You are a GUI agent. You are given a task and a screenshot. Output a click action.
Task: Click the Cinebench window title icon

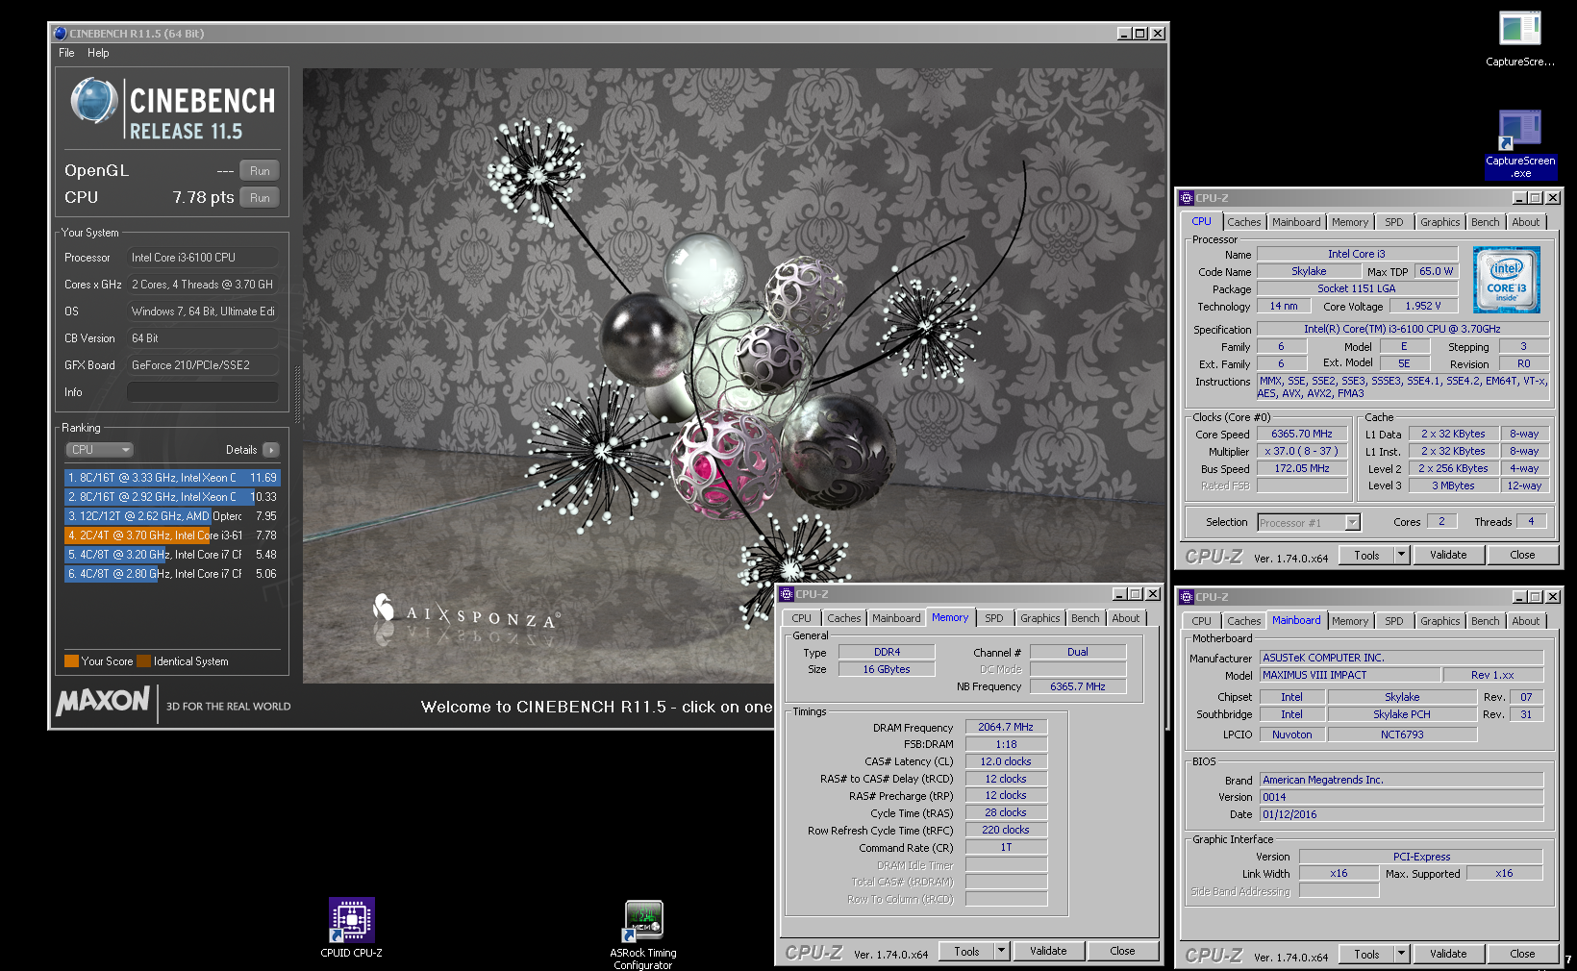click(x=61, y=33)
